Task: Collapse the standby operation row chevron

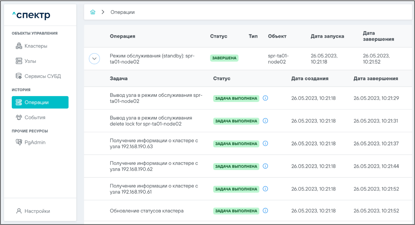Action: tap(94, 59)
